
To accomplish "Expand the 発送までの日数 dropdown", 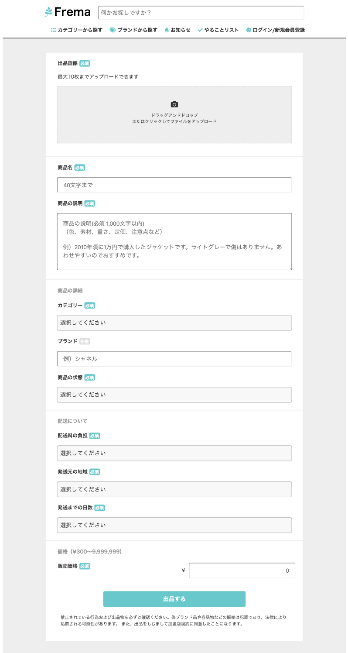I will pos(174,525).
